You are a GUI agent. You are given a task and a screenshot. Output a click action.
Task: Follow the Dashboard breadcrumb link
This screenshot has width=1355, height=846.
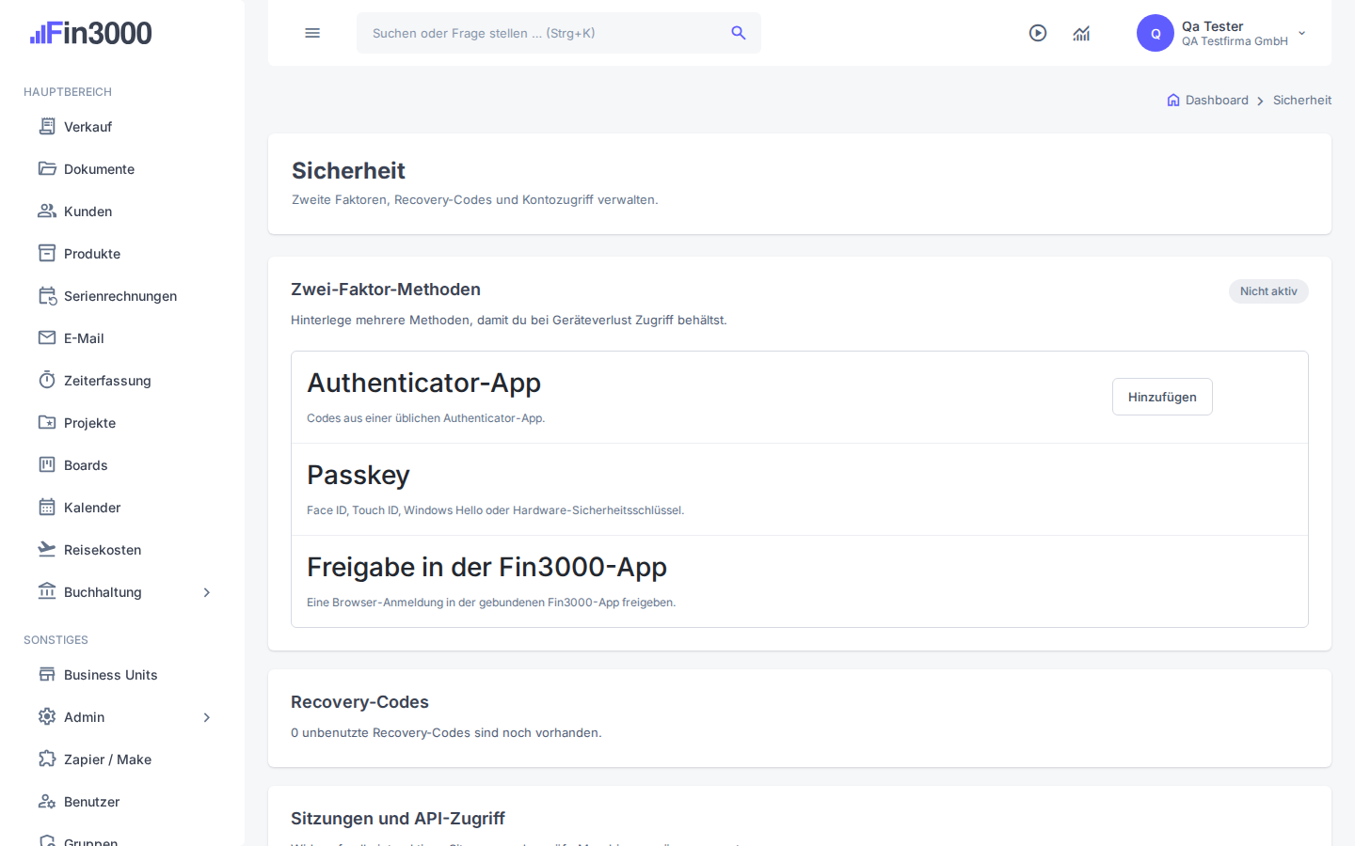click(x=1217, y=100)
